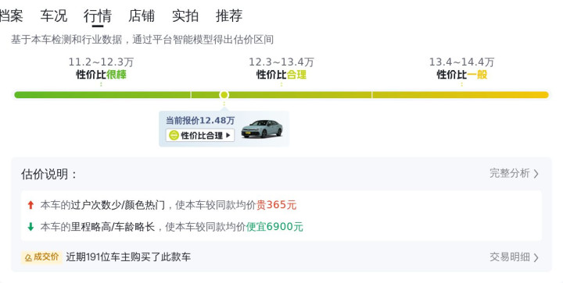Open the 档案 tab
563x283 pixels.
[x=11, y=16]
